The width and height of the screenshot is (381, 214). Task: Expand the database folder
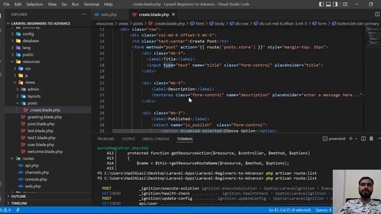(30, 41)
